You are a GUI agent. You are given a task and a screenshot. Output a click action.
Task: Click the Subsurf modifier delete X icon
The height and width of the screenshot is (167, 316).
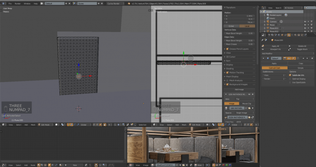312,58
